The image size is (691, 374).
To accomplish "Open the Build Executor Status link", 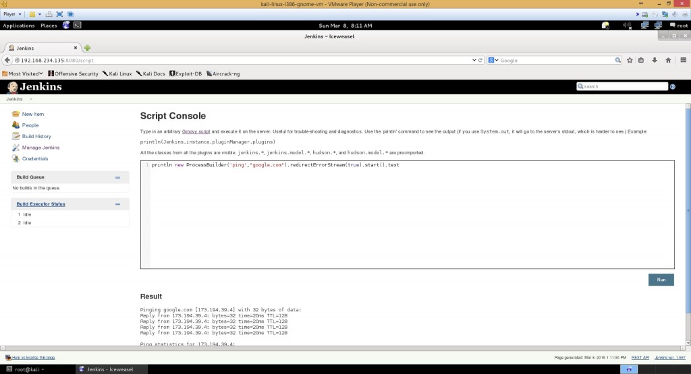I will pyautogui.click(x=40, y=204).
